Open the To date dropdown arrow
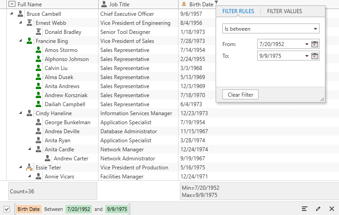 [x=306, y=56]
